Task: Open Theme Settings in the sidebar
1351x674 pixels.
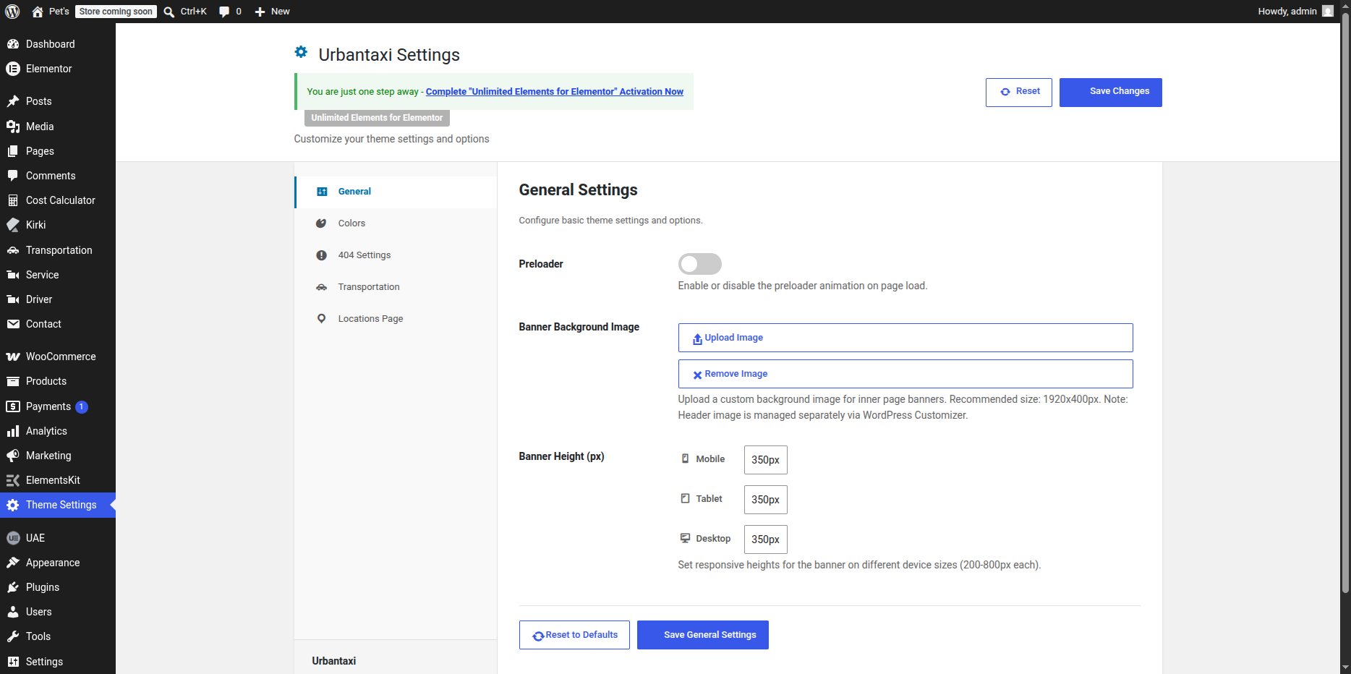Action: click(x=58, y=505)
